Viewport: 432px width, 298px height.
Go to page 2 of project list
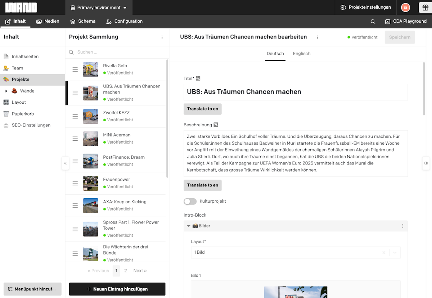(125, 271)
